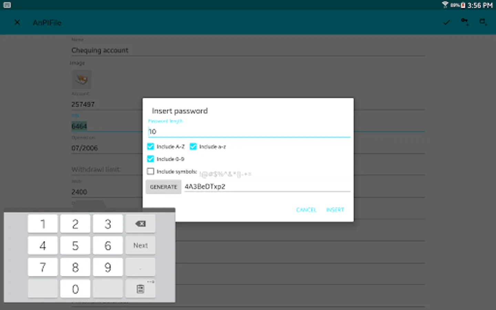Tap the PIN value 6464
Viewport: 496px width, 310px height.
(x=79, y=126)
